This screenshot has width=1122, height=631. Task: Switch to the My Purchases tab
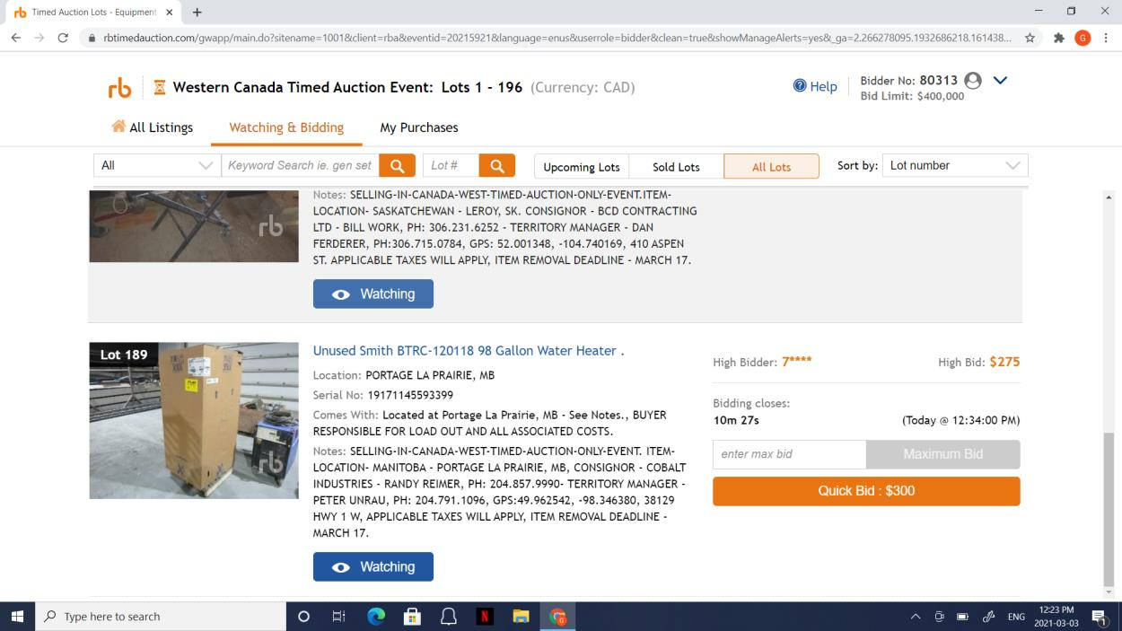[x=419, y=127]
